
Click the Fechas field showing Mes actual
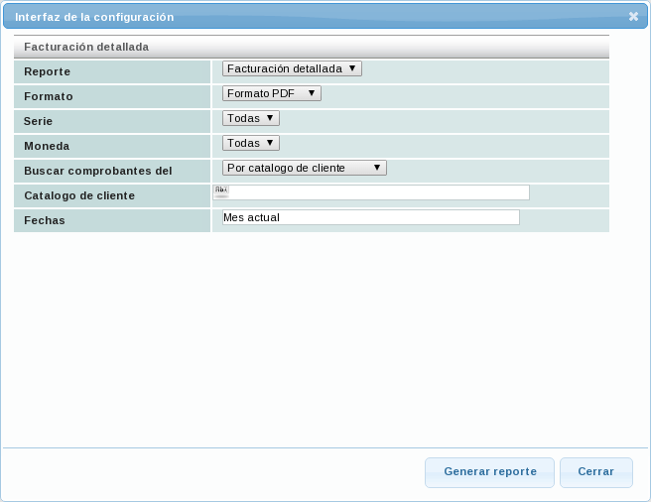[x=370, y=217]
